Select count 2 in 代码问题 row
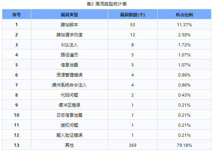 132,95
